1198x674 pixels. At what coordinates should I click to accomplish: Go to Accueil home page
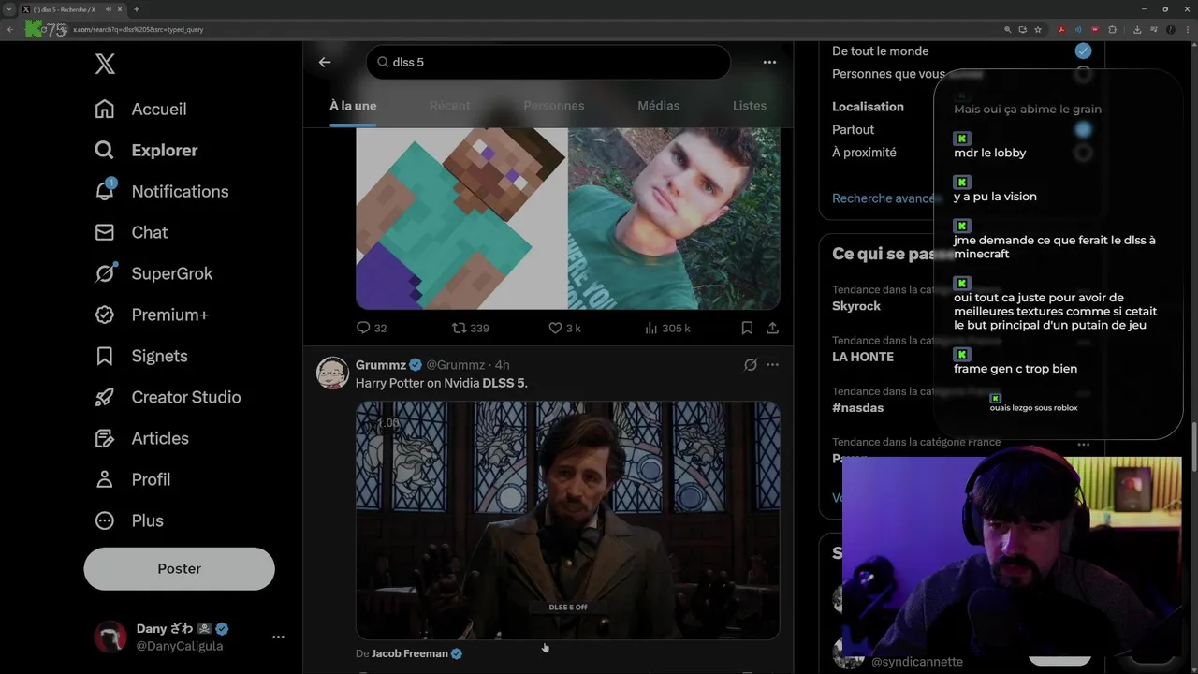point(140,109)
